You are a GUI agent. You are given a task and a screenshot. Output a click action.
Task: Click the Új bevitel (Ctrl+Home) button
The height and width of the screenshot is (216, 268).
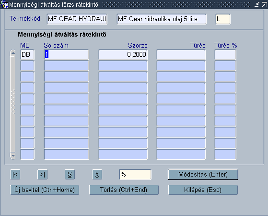pyautogui.click(x=45, y=190)
